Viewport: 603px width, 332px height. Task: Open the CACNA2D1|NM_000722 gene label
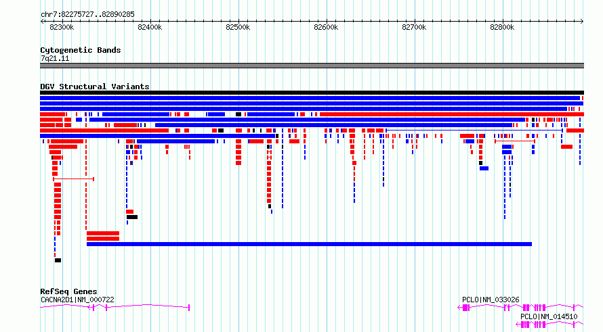pyautogui.click(x=77, y=300)
